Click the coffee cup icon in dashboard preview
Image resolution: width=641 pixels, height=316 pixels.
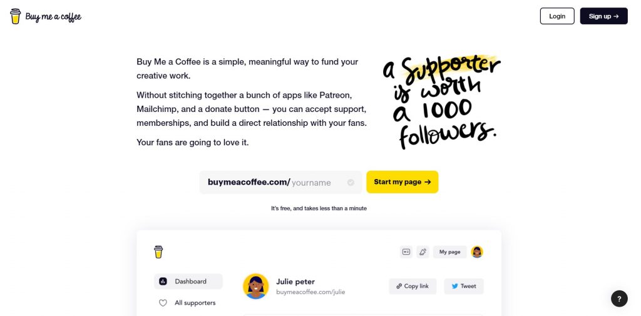(158, 252)
